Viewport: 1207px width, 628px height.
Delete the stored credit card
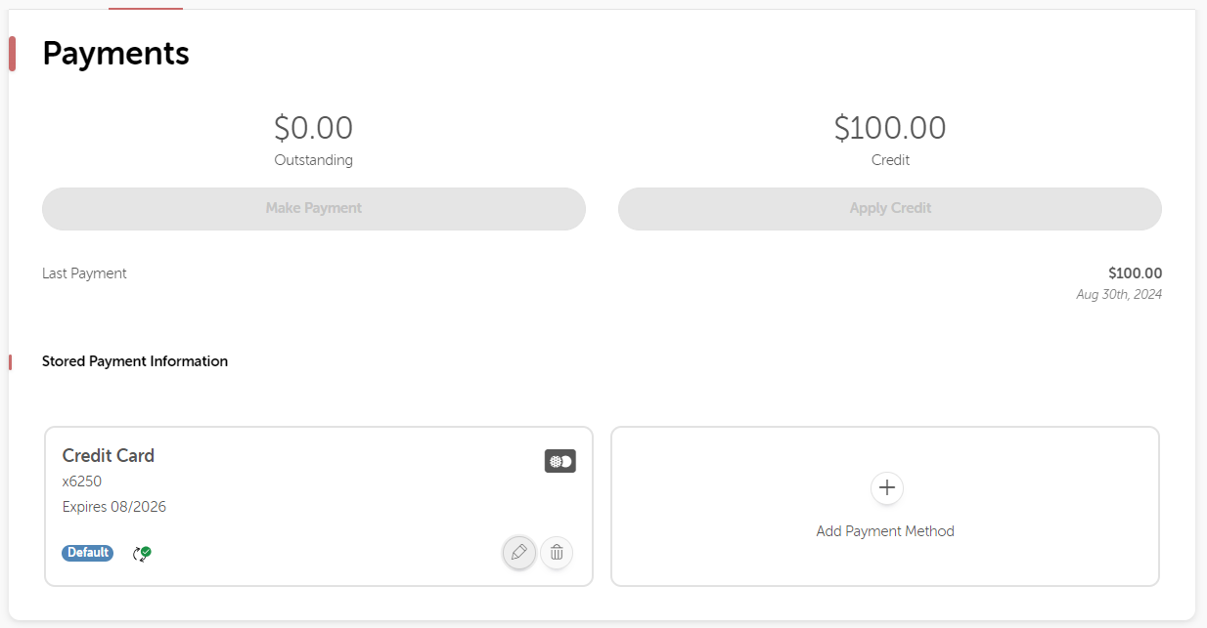pos(557,553)
